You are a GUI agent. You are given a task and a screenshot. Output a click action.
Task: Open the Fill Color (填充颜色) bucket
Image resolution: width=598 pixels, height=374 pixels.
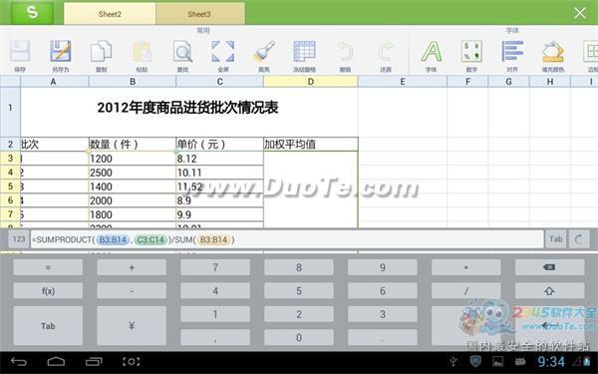pyautogui.click(x=553, y=55)
